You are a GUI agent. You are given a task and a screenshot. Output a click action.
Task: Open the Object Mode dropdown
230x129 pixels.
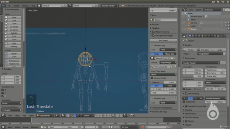pos(45,115)
